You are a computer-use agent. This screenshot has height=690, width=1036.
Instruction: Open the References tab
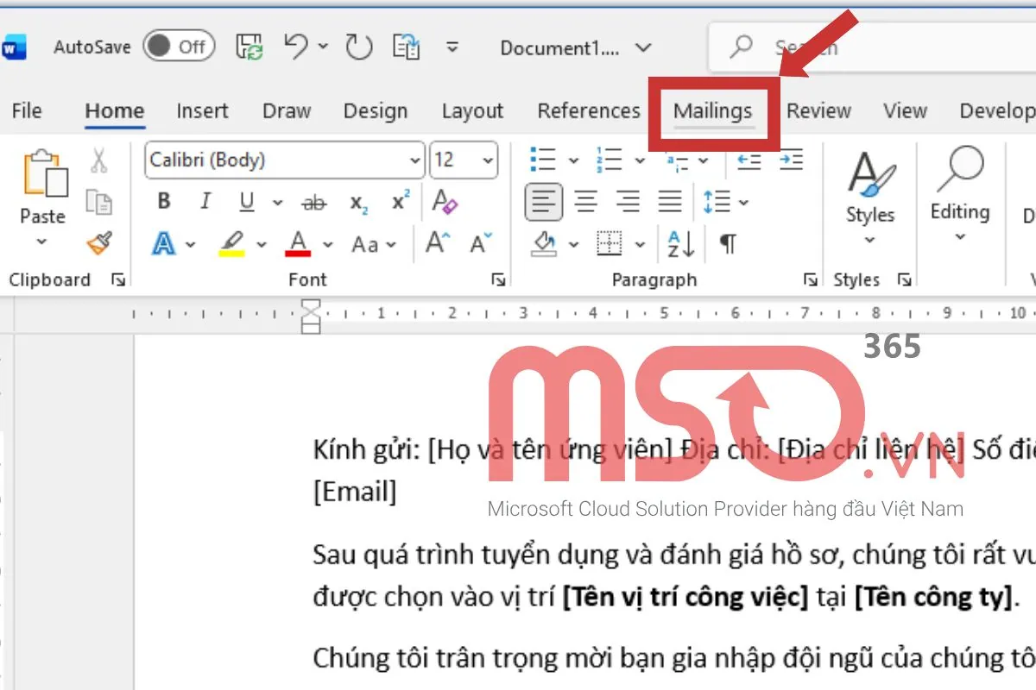[x=588, y=111]
